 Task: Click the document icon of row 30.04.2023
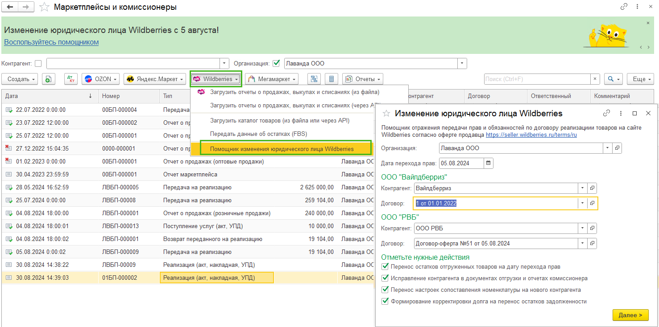tap(8, 174)
